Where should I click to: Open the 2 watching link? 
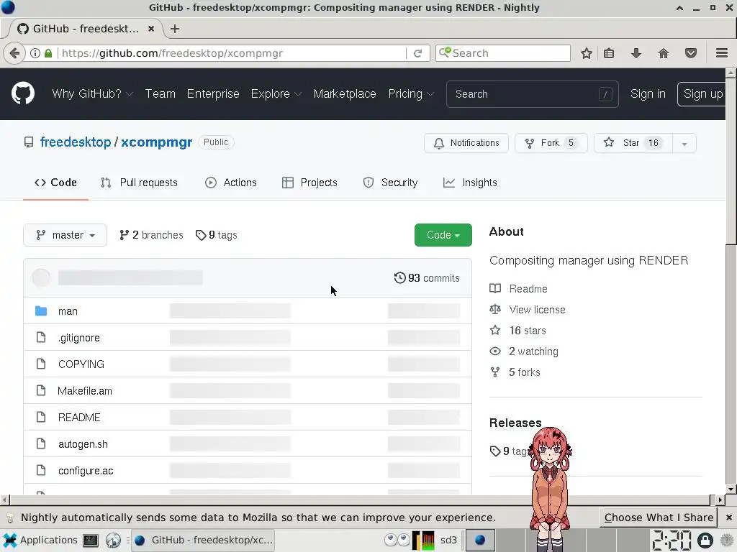coord(524,351)
